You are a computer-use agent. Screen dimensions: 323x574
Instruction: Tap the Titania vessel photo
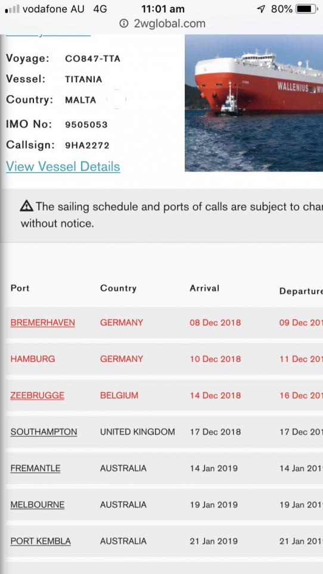pyautogui.click(x=254, y=103)
